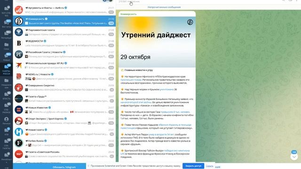Open the «Аргументы и Факты — АиФ.ru» chat
The image size is (301, 169).
click(64, 10)
